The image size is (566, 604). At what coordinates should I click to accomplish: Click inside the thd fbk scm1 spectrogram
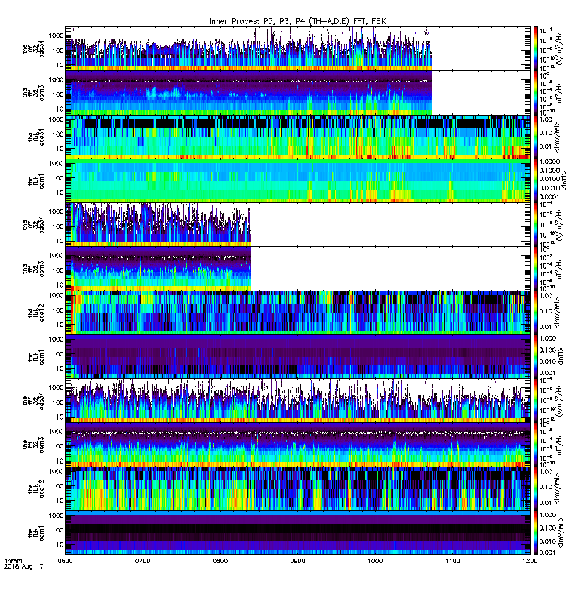pyautogui.click(x=297, y=356)
